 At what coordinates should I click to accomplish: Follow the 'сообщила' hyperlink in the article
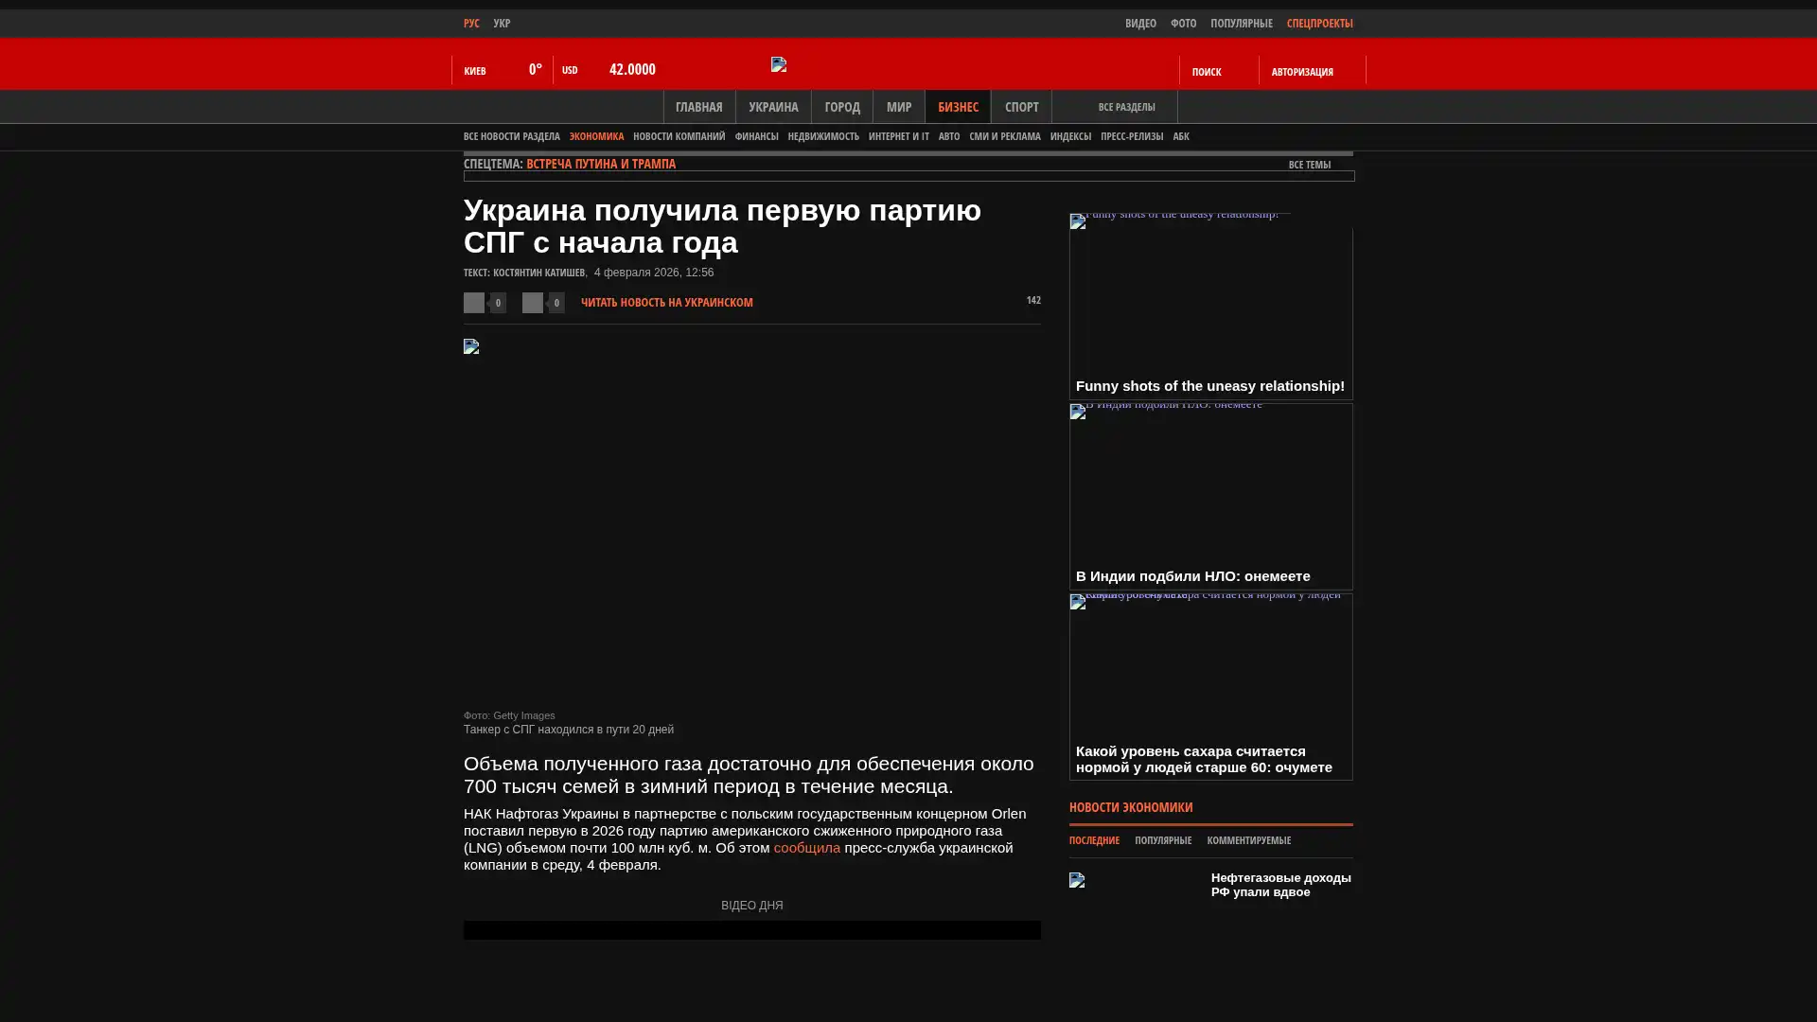tap(806, 848)
